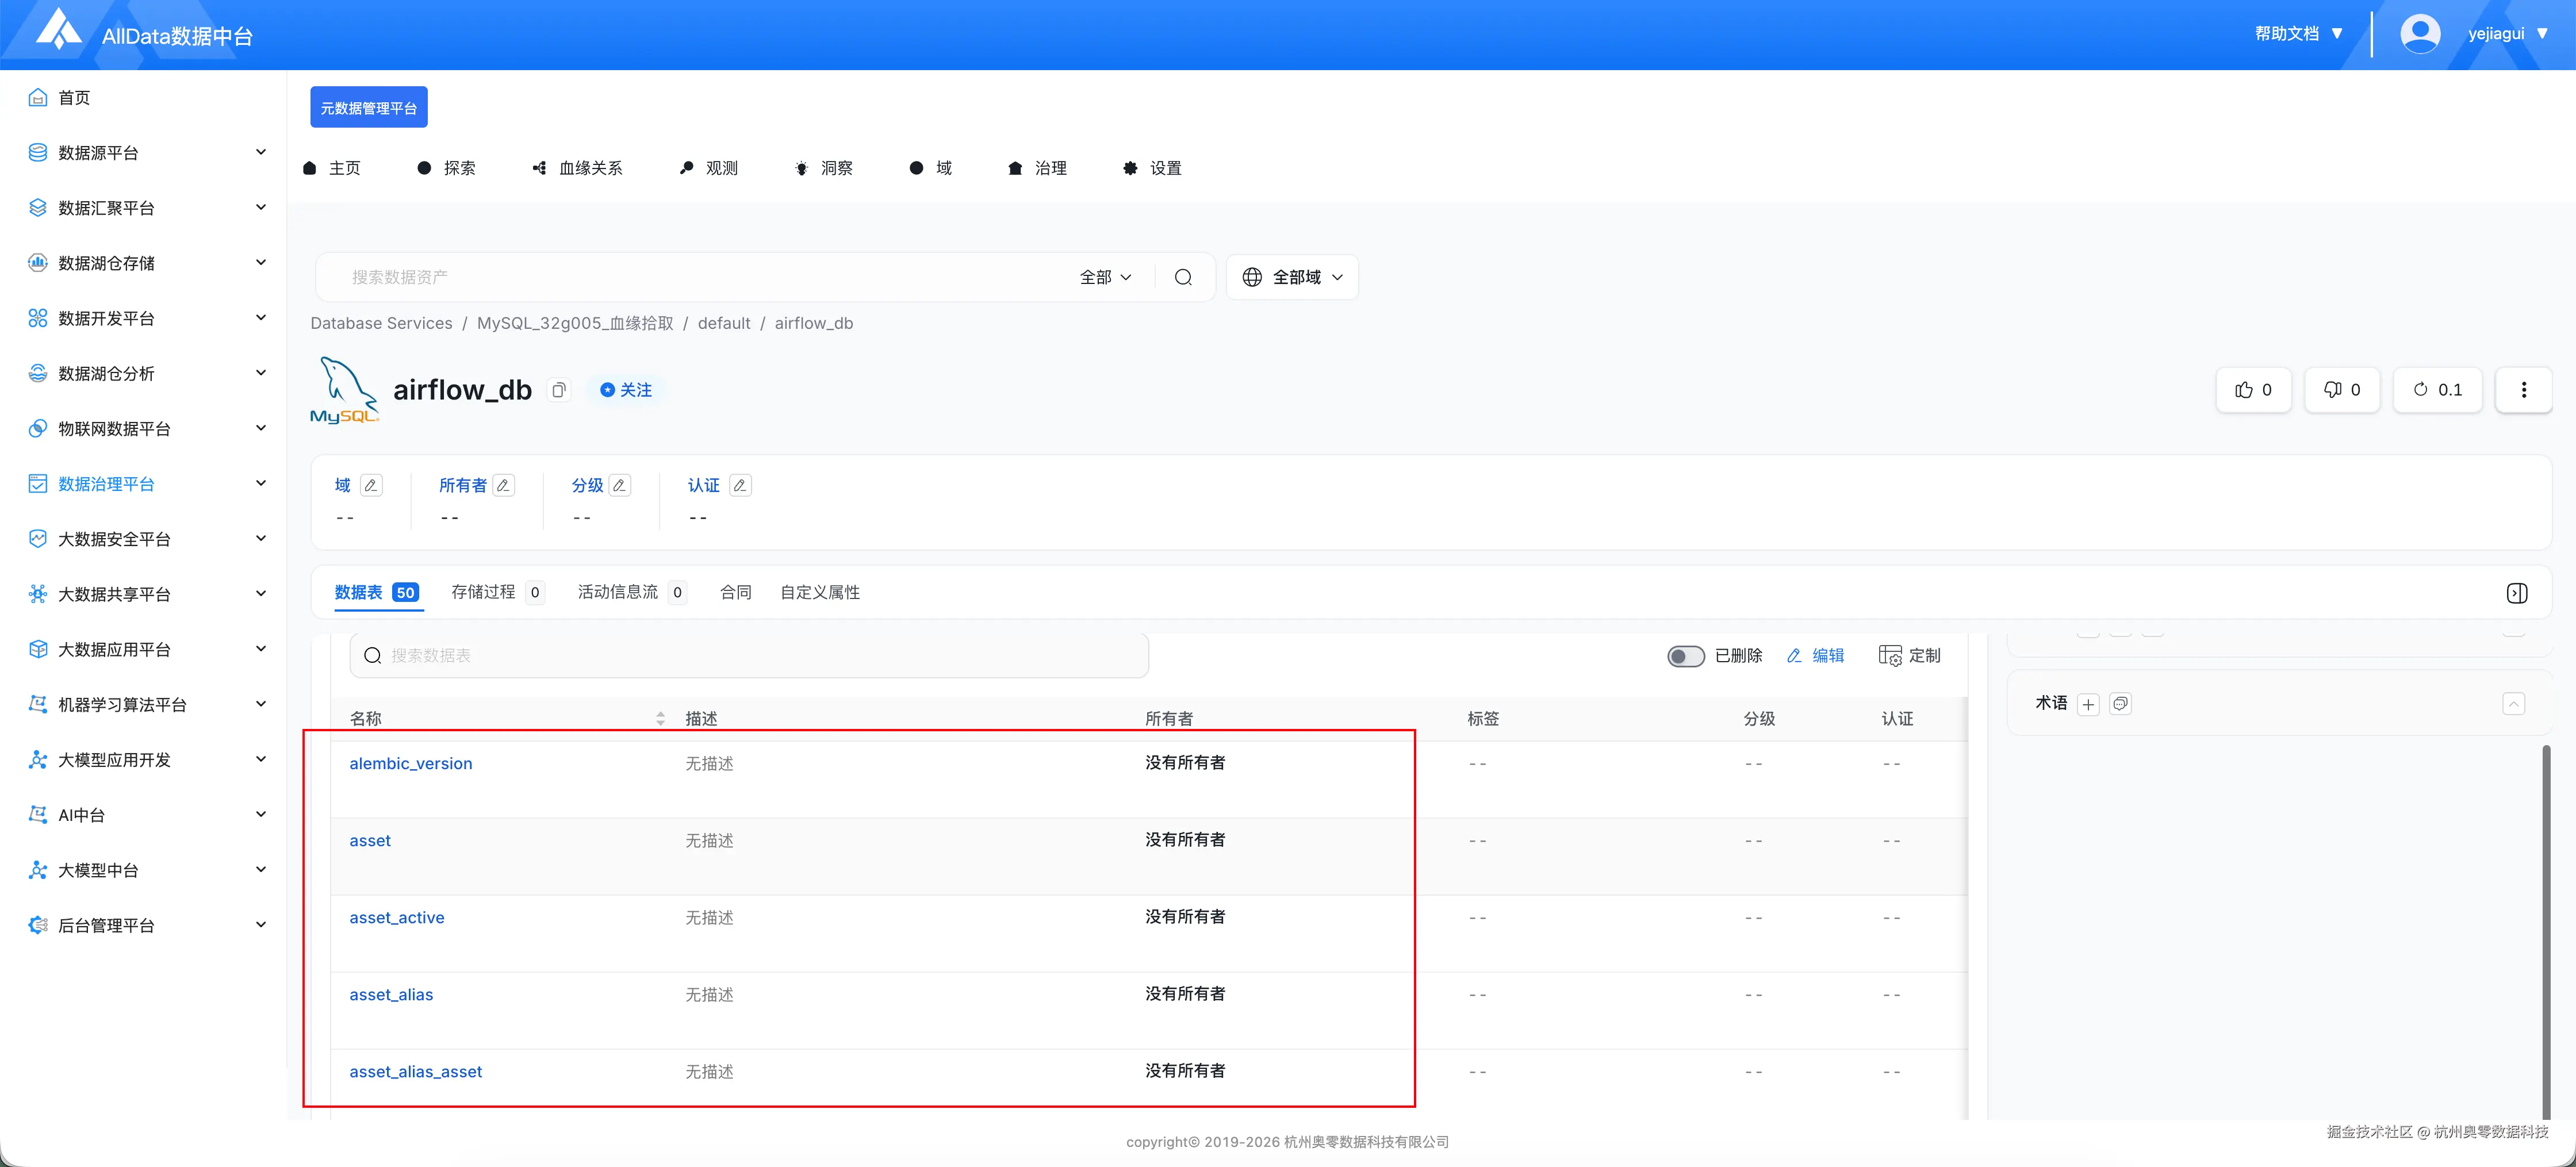Edit the 认证 field pencil icon

tap(740, 486)
